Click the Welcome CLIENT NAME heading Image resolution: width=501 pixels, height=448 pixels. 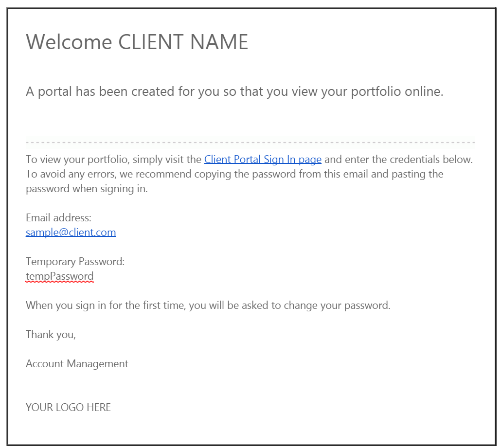coord(137,42)
